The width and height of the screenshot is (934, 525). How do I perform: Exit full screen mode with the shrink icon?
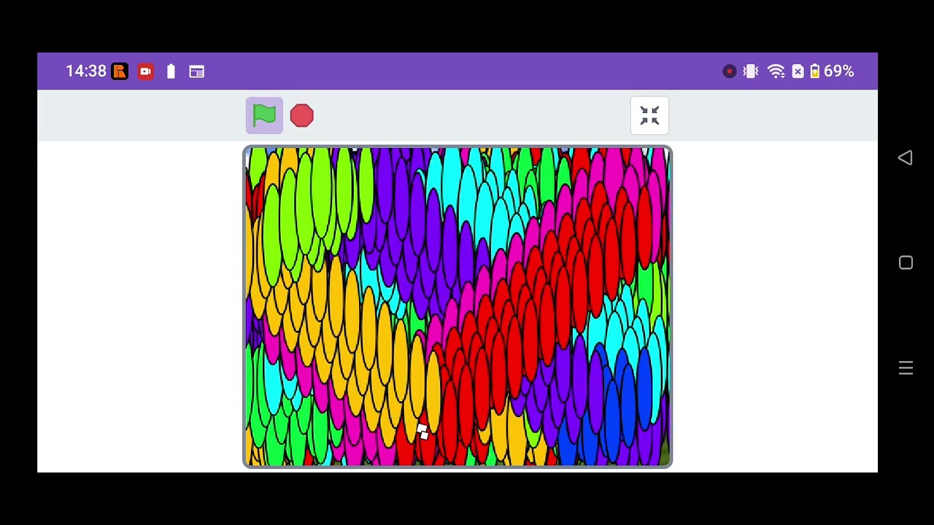[x=649, y=115]
